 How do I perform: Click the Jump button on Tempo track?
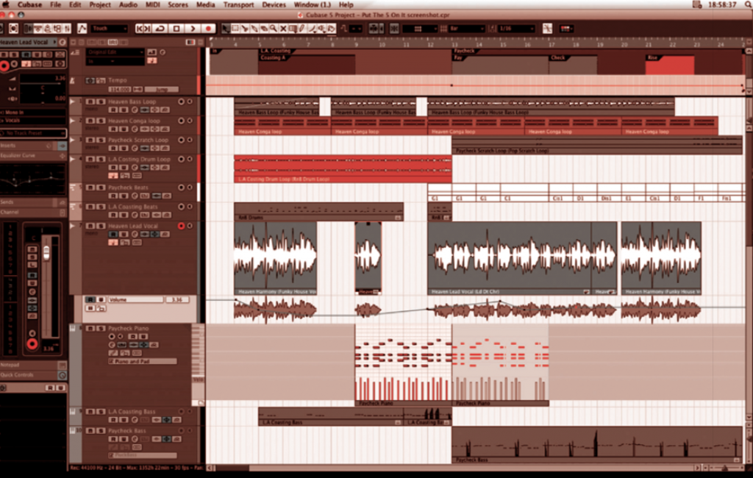pyautogui.click(x=160, y=89)
